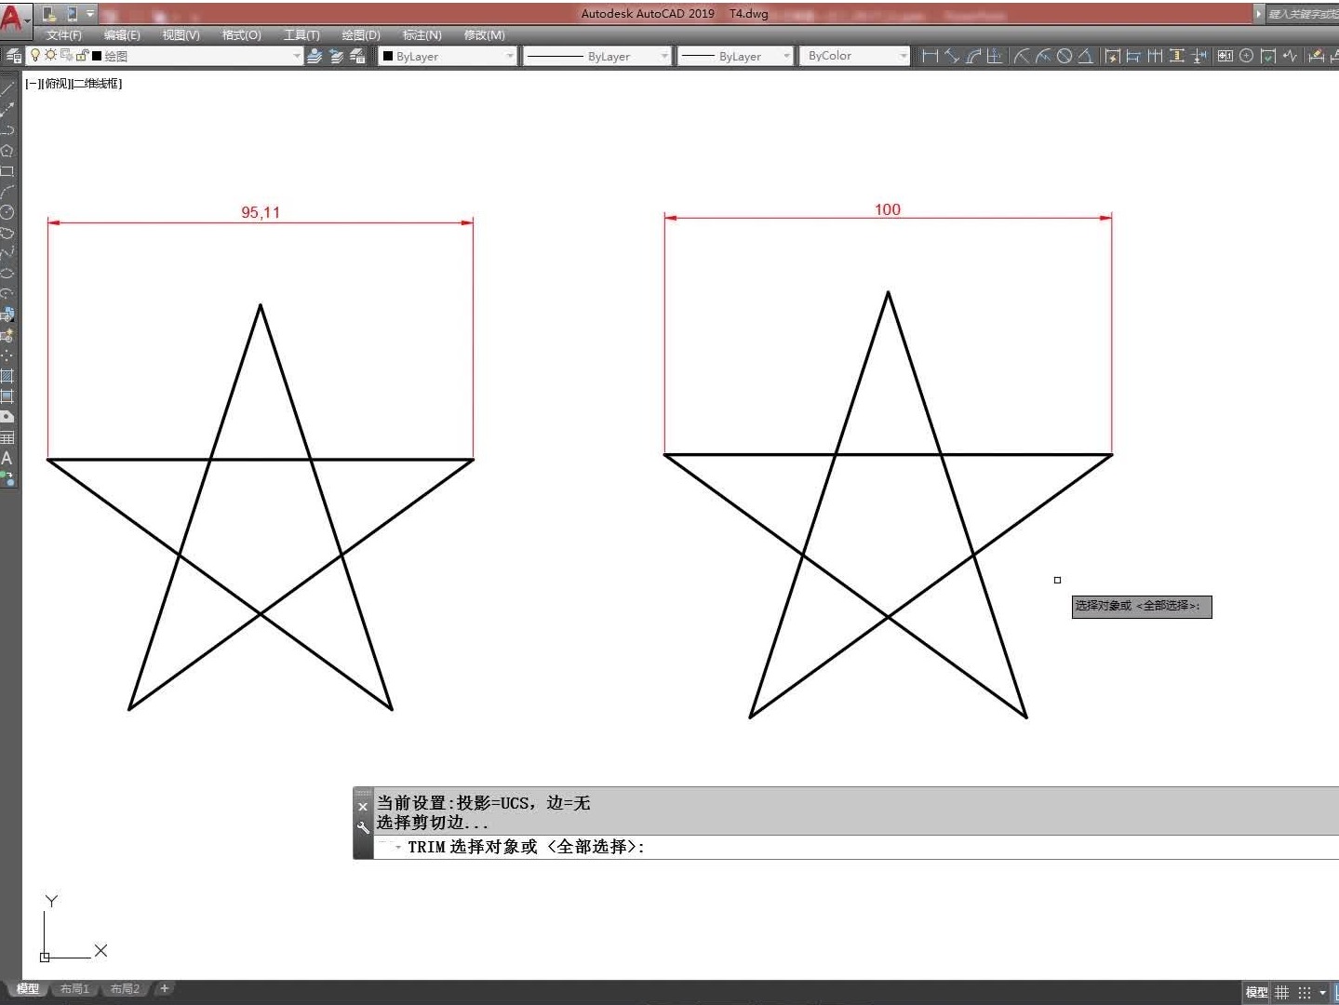Click the 模型 status bar button
The image size is (1339, 1005).
pyautogui.click(x=1255, y=993)
